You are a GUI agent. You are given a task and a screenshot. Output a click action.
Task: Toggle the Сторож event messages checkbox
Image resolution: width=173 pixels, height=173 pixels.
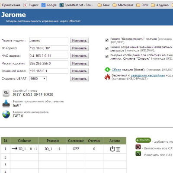coord(107,56)
